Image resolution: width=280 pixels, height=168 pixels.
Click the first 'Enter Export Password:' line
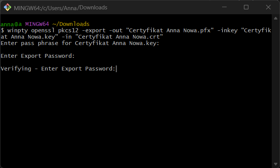(x=38, y=56)
